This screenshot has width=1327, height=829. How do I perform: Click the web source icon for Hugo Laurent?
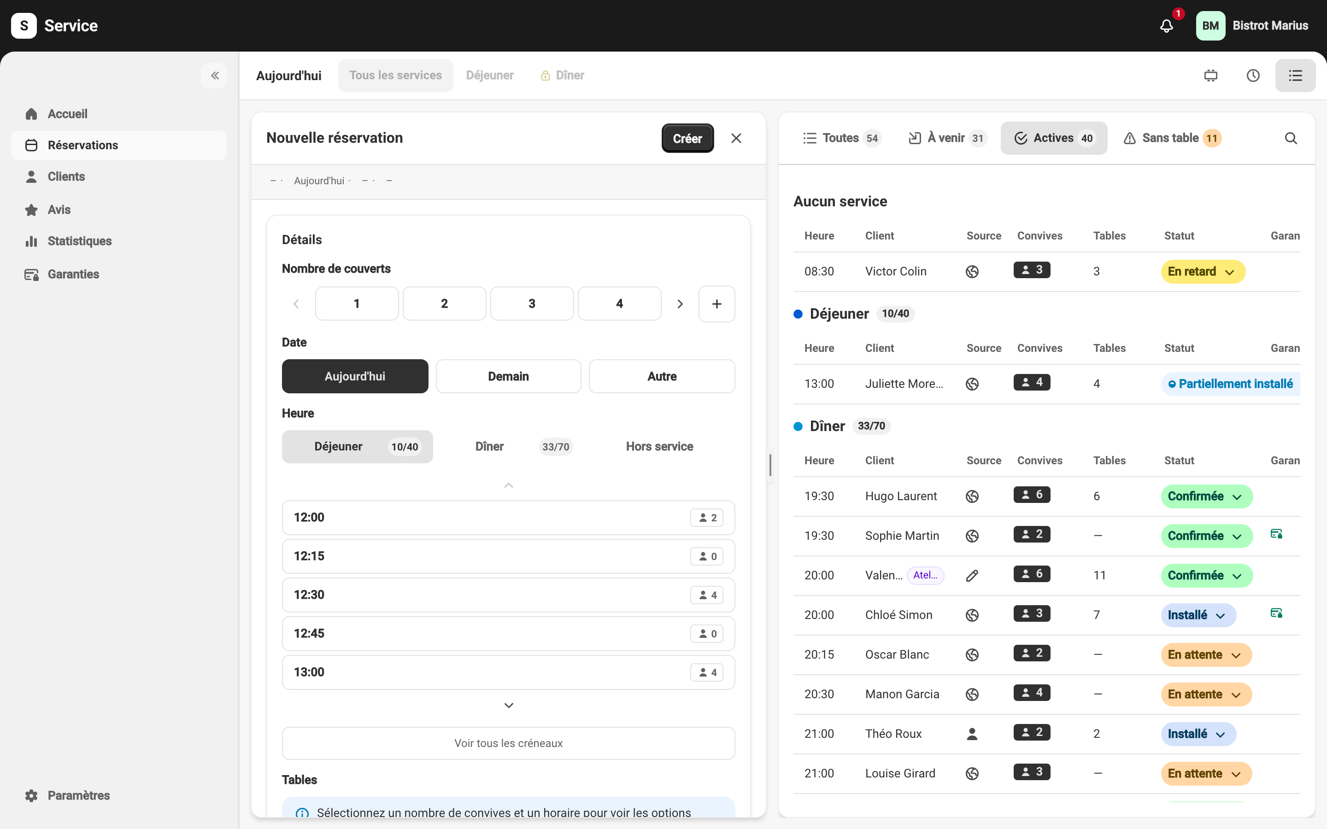click(x=972, y=496)
